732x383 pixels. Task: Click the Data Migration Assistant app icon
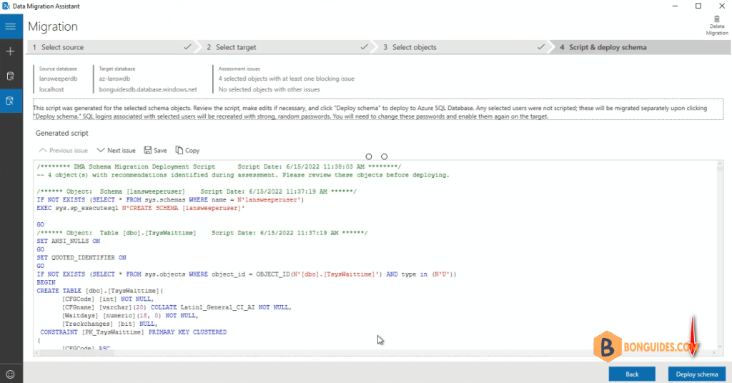(x=6, y=6)
